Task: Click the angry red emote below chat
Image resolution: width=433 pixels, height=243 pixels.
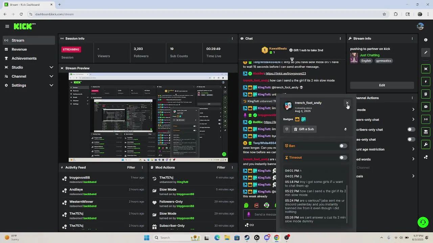Action: pos(256,205)
